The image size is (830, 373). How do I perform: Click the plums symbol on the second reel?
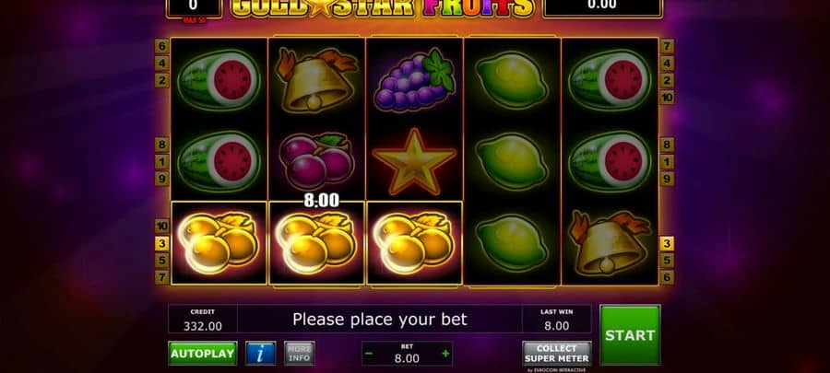tap(316, 160)
